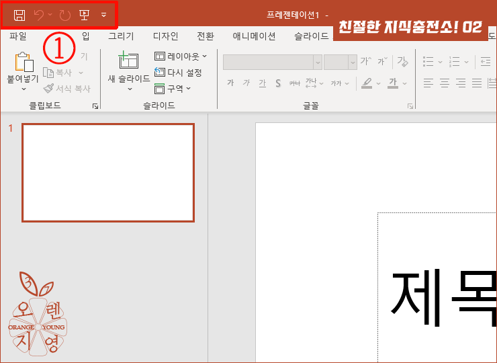Apply the text highlight color
497x363 pixels.
coord(367,83)
